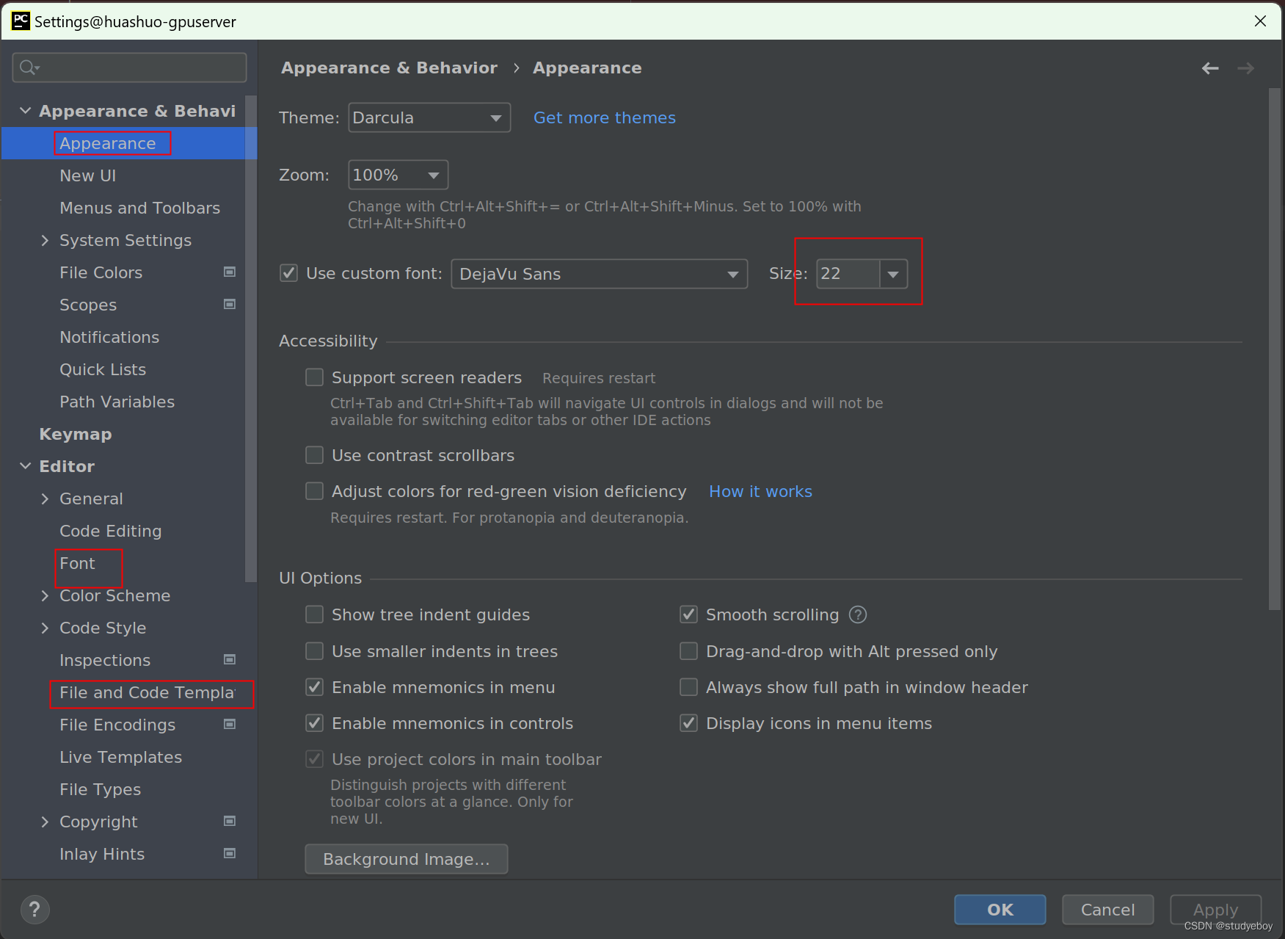Click the Get more themes link

coord(604,117)
